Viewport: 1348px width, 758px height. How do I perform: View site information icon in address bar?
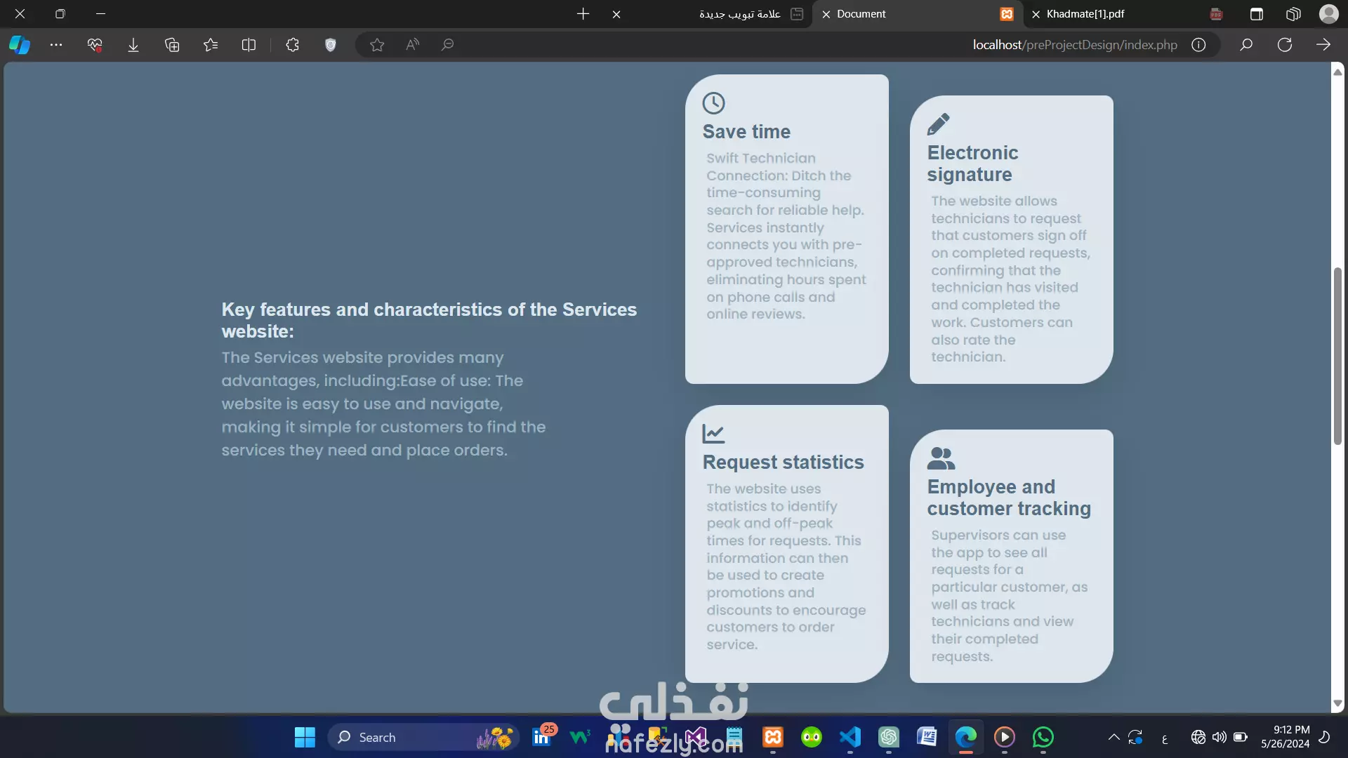[1198, 45]
